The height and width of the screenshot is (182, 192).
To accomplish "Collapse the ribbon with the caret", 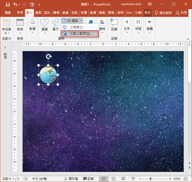I will (188, 39).
